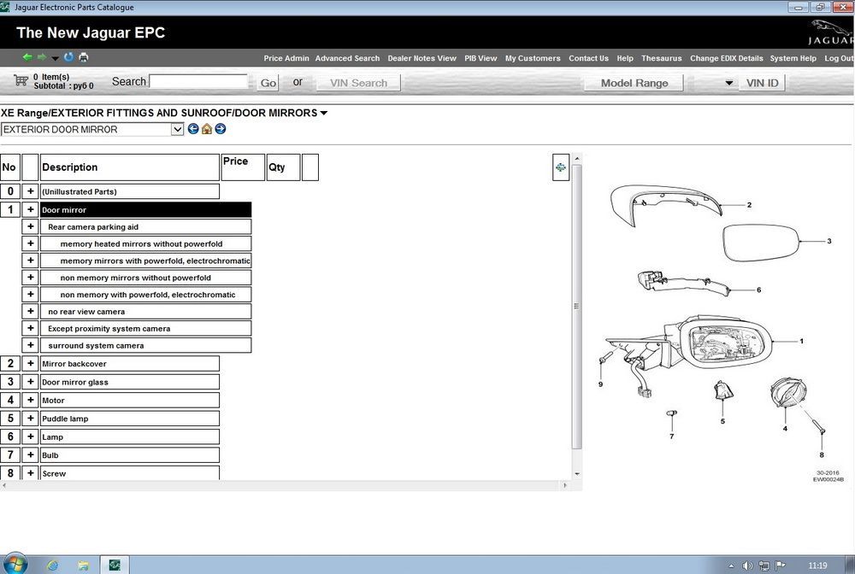This screenshot has width=855, height=574.
Task: Click the green back arrow icon
Action: [27, 57]
